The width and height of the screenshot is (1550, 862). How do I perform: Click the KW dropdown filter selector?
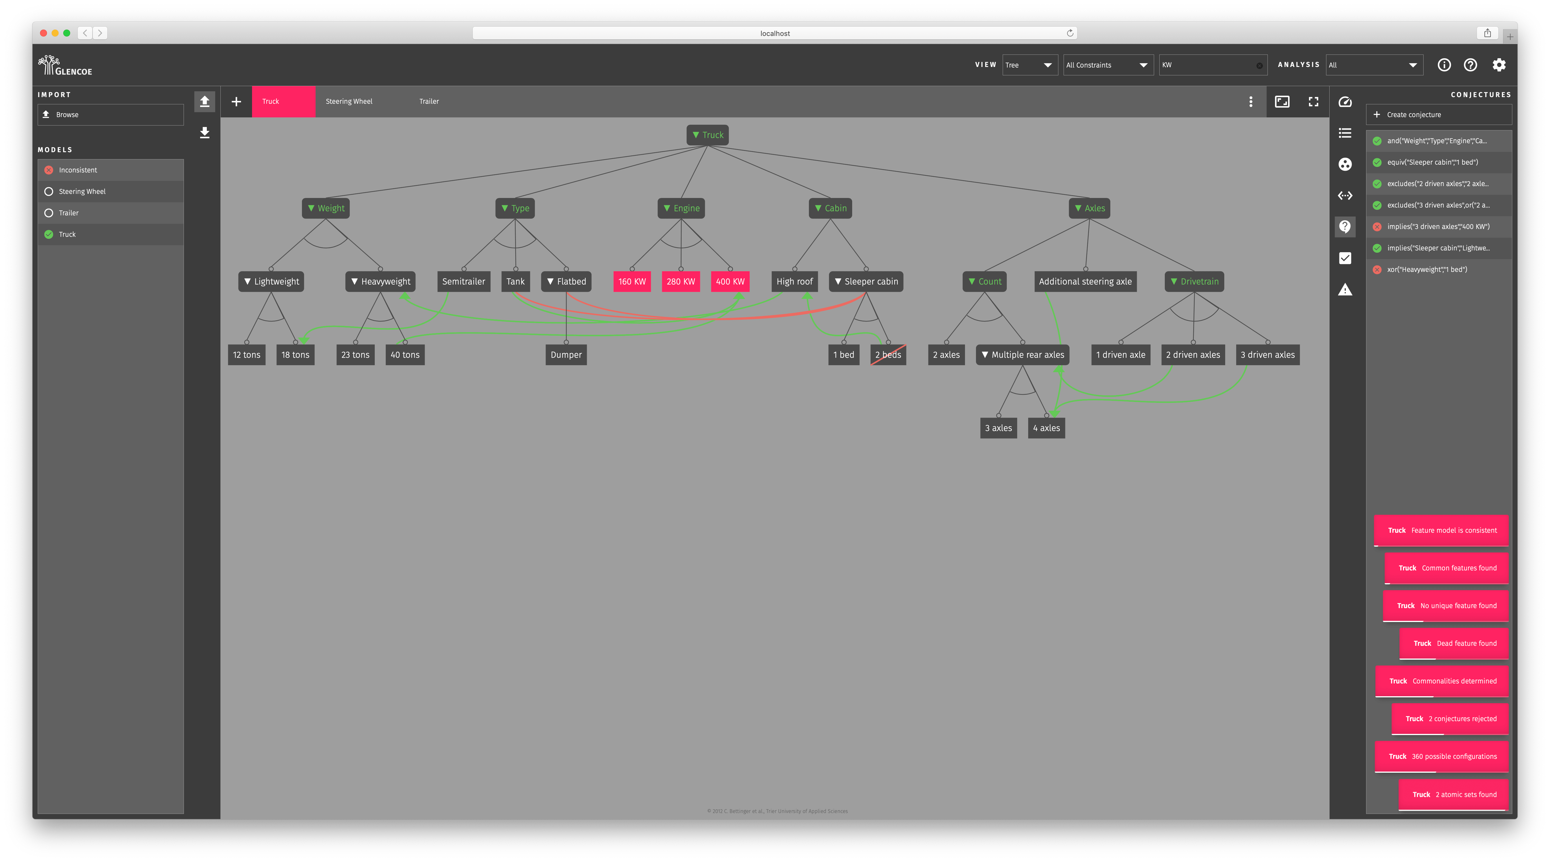(1211, 65)
